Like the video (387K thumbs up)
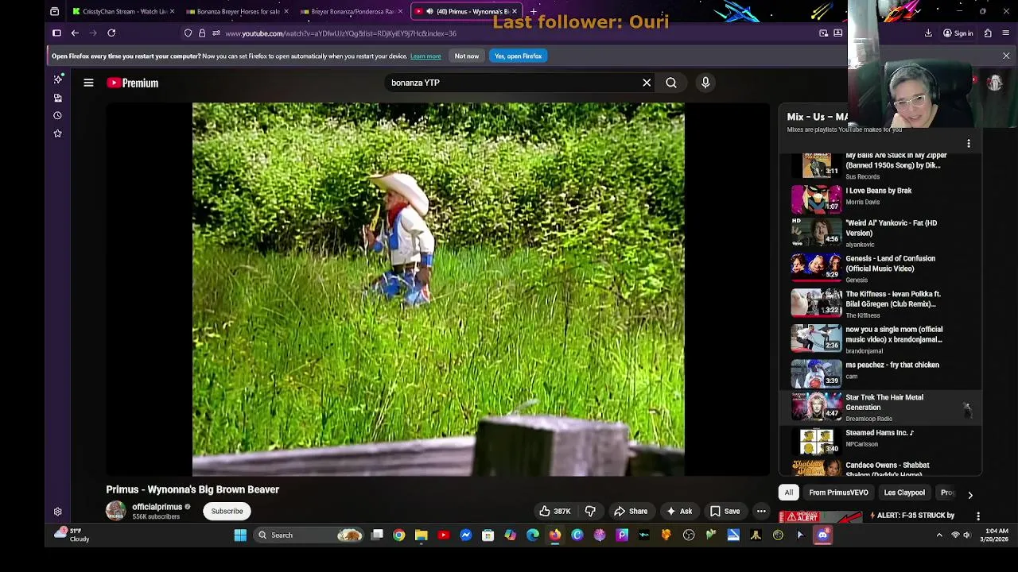The width and height of the screenshot is (1018, 572). 555,512
